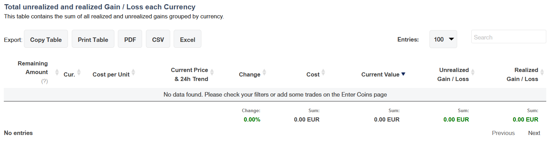Sort by Realized Gain / Loss arrows
The image size is (548, 144).
(542, 72)
